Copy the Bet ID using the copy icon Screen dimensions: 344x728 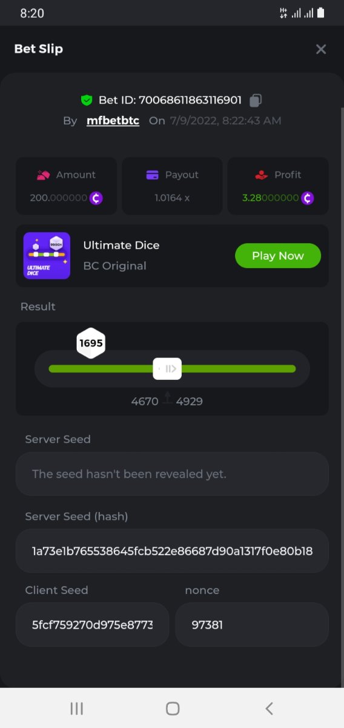[256, 100]
